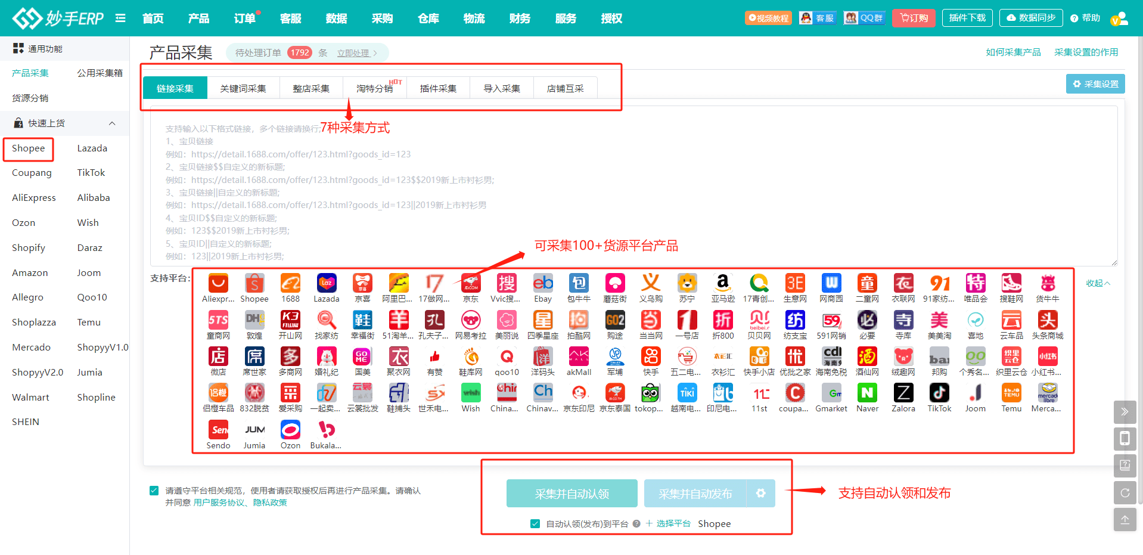Click the 数据同步 button
The height and width of the screenshot is (555, 1143).
(x=1031, y=18)
